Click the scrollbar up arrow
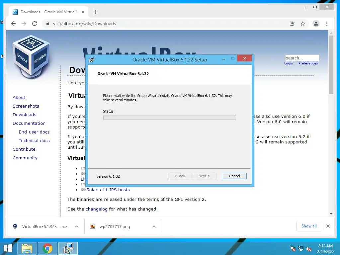Screen dimensions: 340x255 point(331,33)
